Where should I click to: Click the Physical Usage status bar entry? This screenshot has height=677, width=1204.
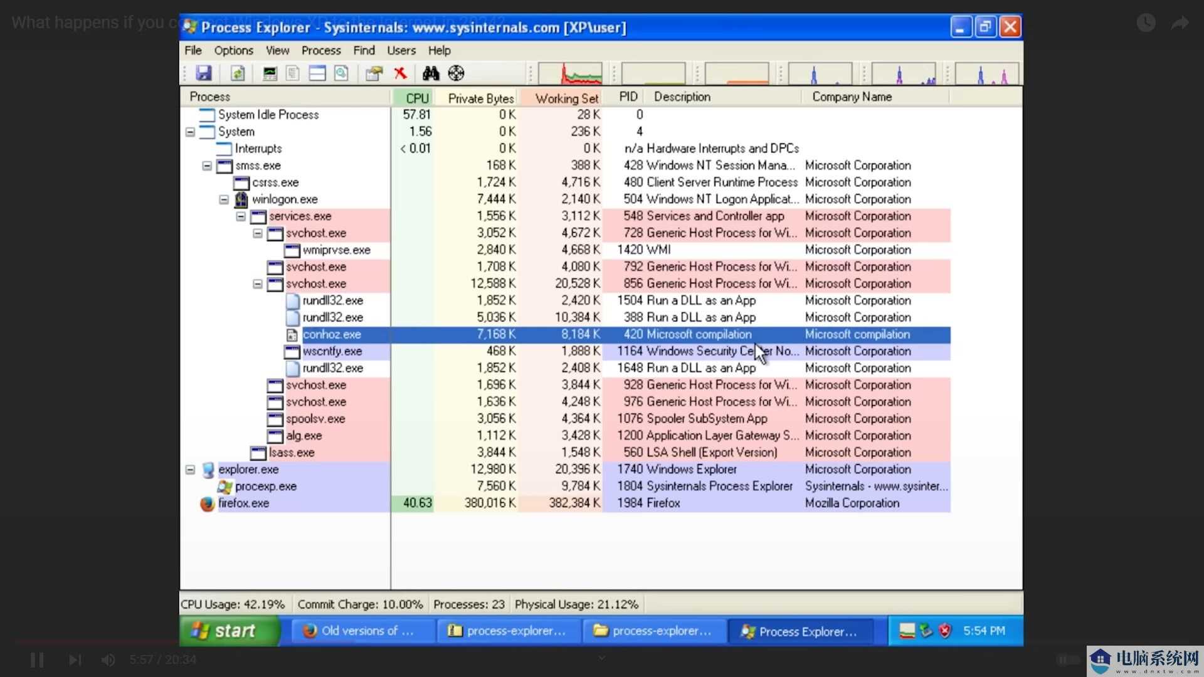pos(576,605)
